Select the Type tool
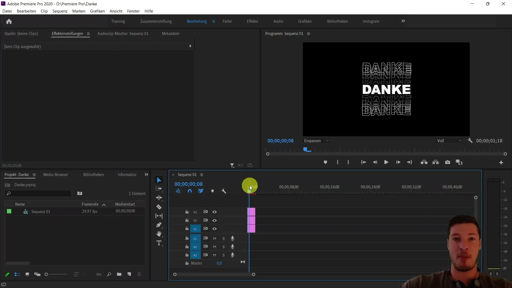 (159, 243)
